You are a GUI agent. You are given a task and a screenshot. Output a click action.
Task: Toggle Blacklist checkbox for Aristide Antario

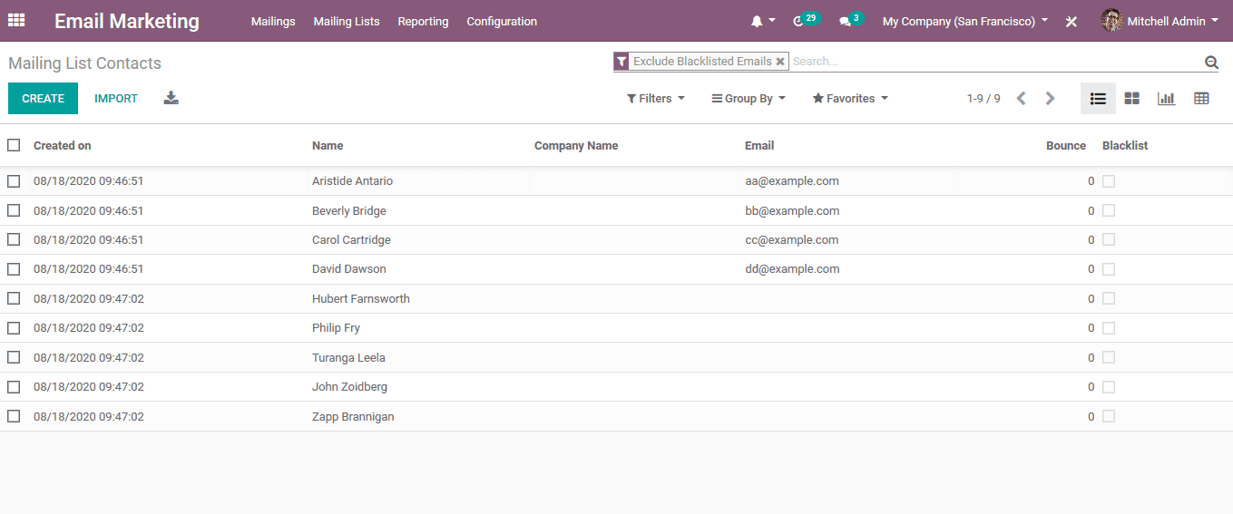[x=1109, y=181]
